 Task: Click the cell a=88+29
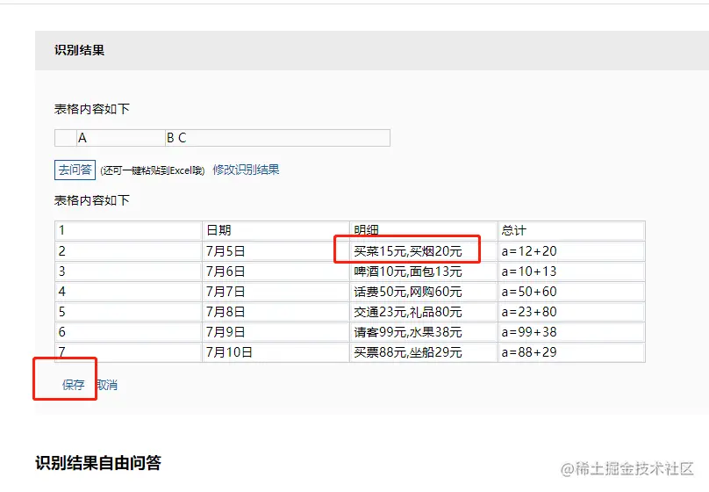(x=571, y=352)
